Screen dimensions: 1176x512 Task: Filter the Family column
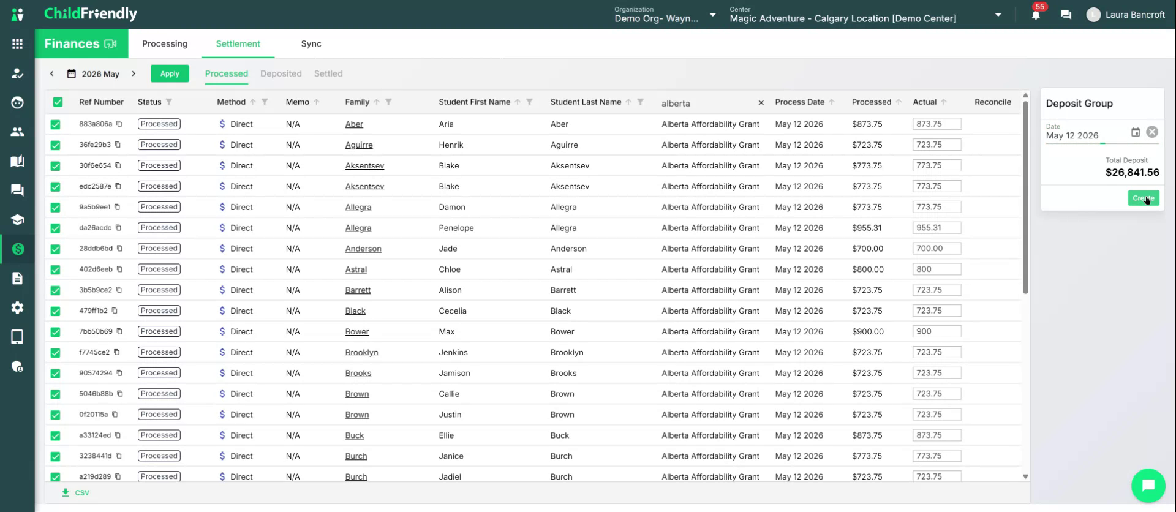point(388,102)
